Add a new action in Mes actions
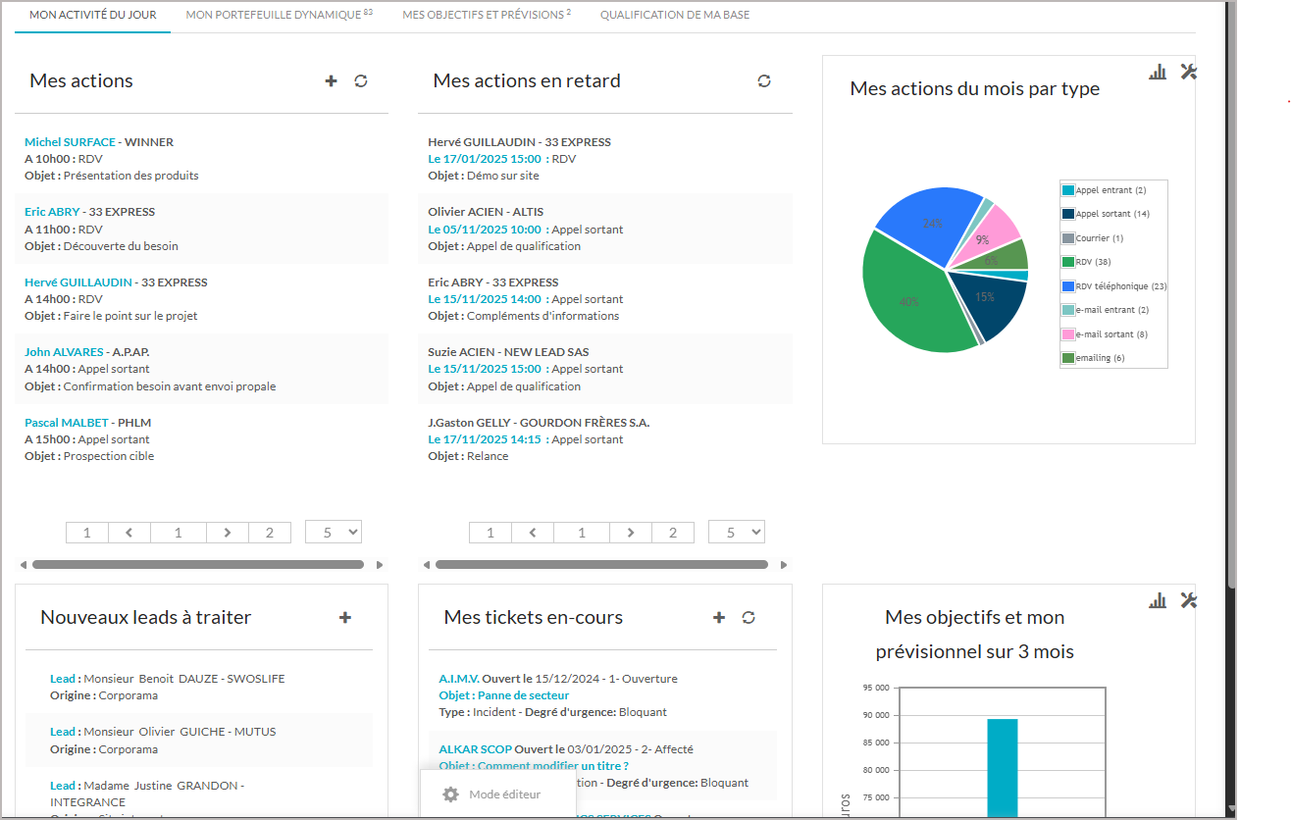Viewport: 1291px width, 820px height. (331, 81)
